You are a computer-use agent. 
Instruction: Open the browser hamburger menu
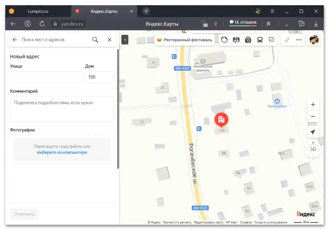coord(272,11)
